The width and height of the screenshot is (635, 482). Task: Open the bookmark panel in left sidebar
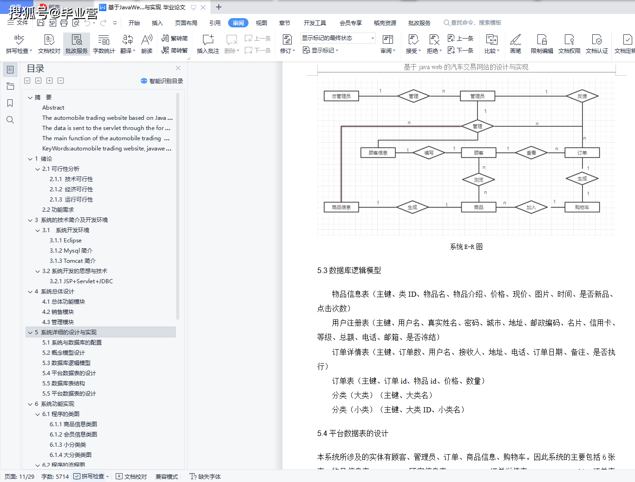pos(10,103)
